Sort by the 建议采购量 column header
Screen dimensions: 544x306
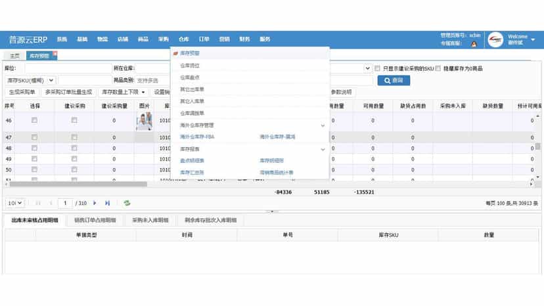pyautogui.click(x=114, y=106)
